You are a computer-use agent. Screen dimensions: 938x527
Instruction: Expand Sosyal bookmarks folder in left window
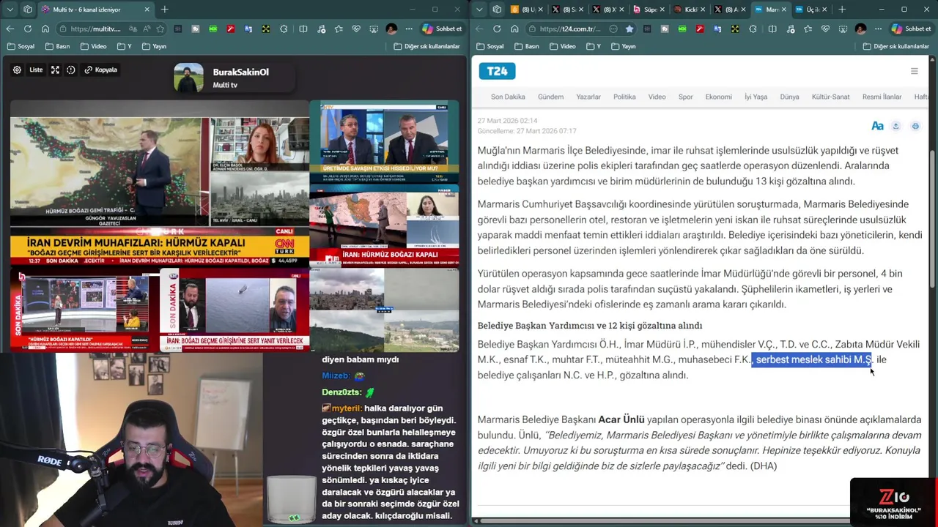tap(21, 46)
